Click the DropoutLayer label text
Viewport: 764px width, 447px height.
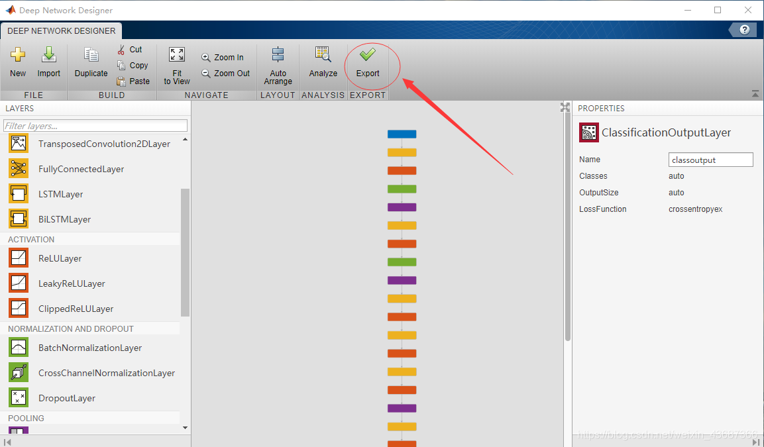pyautogui.click(x=67, y=398)
